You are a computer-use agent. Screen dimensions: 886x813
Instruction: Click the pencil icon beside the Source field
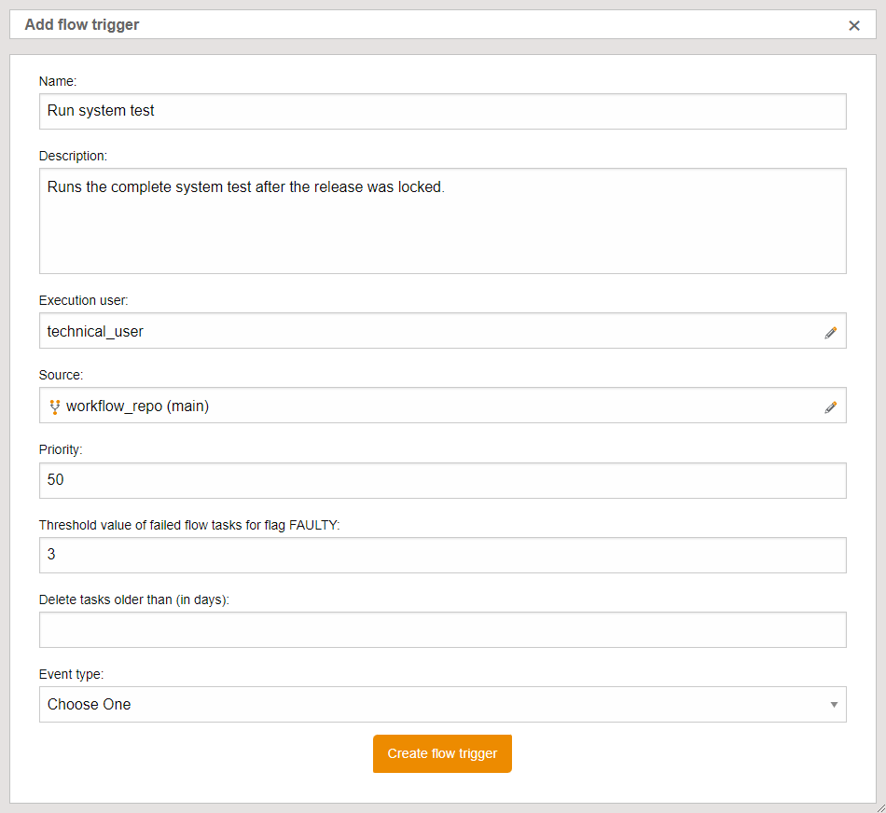click(830, 406)
